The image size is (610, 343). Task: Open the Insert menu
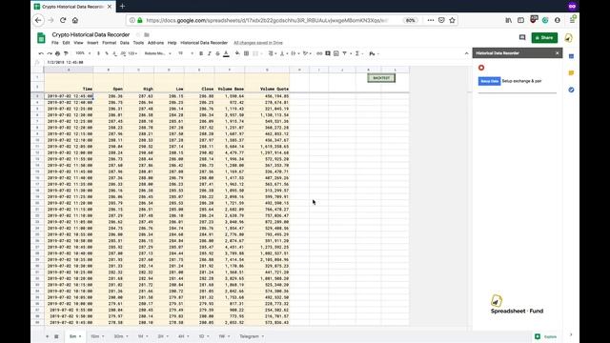coord(92,43)
